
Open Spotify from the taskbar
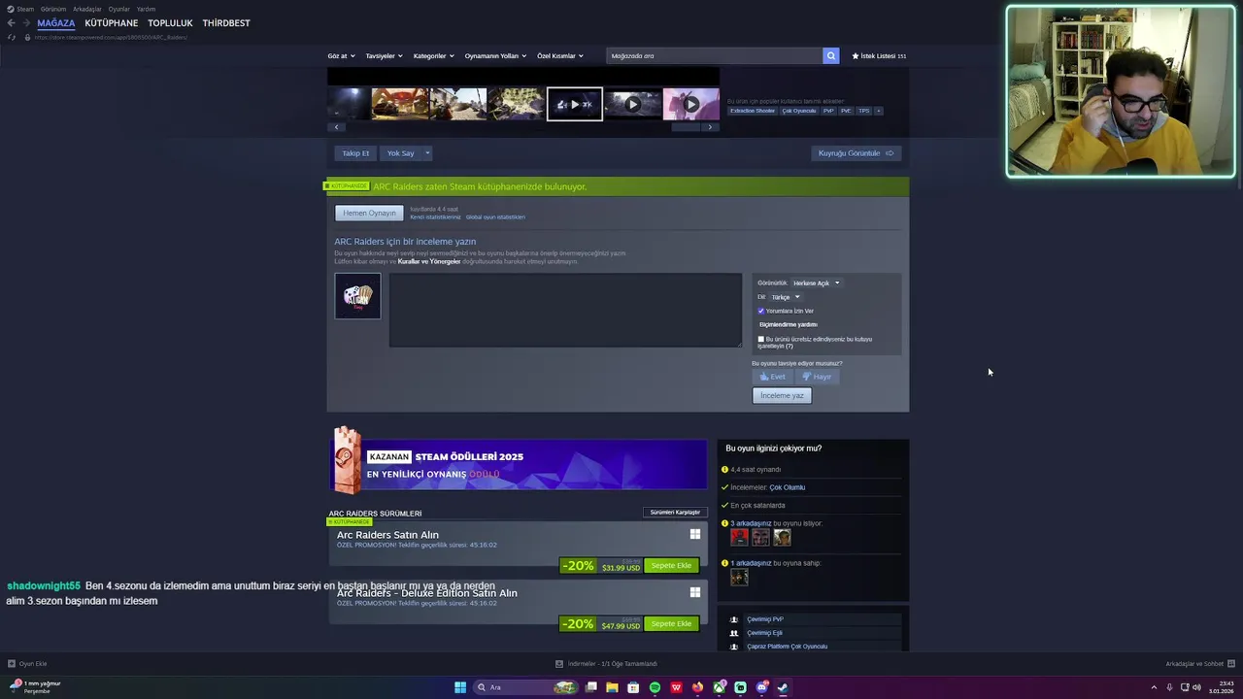(655, 687)
